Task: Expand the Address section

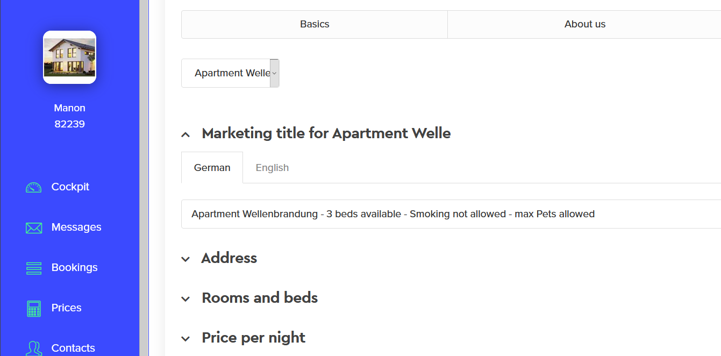Action: (x=229, y=258)
